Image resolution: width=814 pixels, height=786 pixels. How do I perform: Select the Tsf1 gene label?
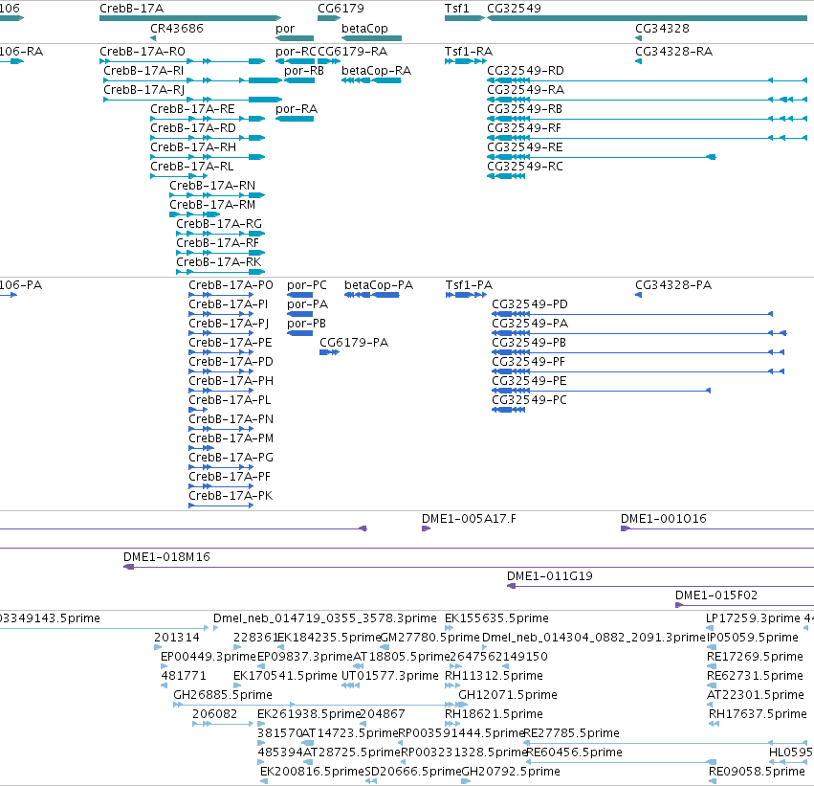[x=457, y=9]
